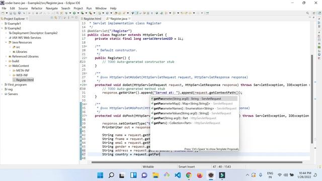Open Windows Start menu
322x181 pixels.
coord(100,175)
